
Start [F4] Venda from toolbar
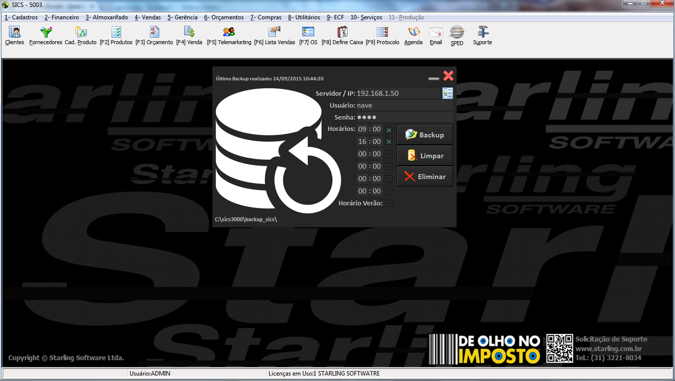coord(189,36)
